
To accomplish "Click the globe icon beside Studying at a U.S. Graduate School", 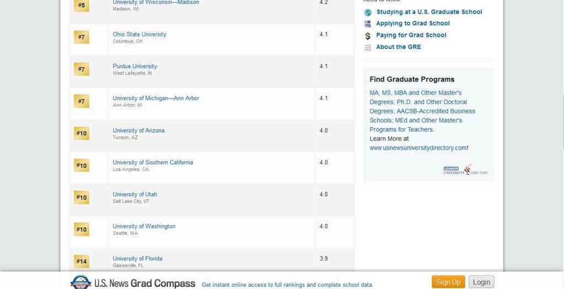I will [368, 12].
